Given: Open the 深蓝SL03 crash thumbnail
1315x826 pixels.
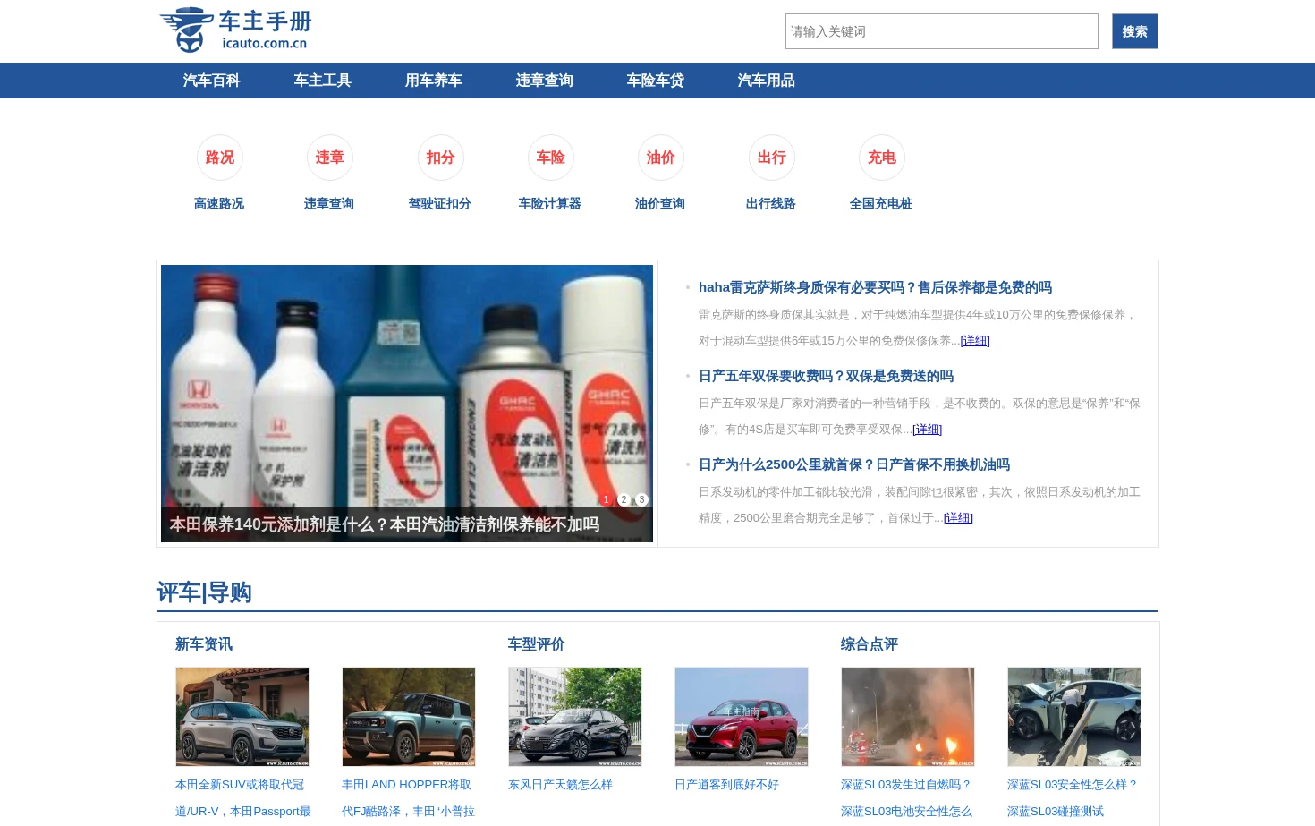Looking at the screenshot, I should click(x=1074, y=717).
